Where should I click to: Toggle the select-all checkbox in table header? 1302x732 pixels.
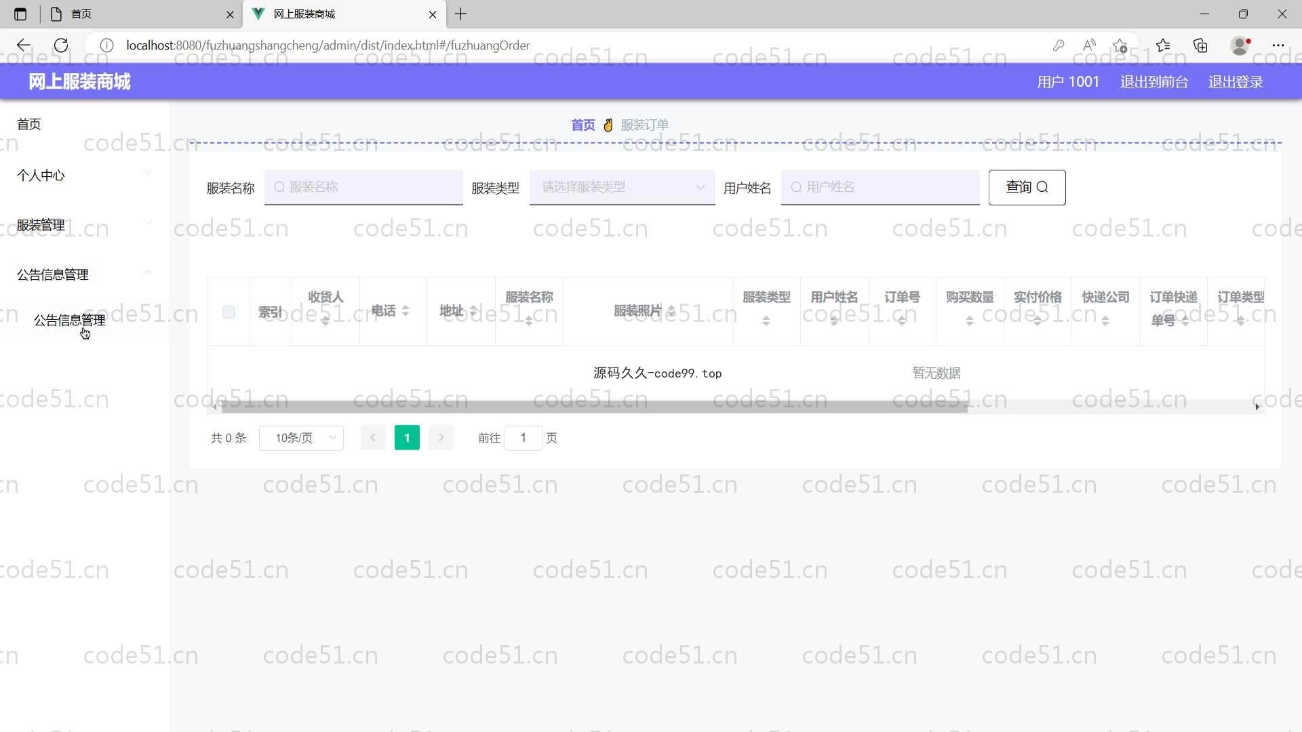229,312
